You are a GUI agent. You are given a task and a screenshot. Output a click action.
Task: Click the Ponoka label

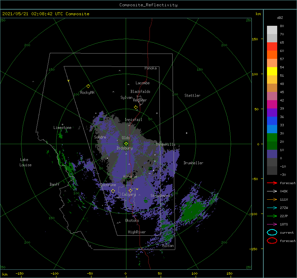(x=150, y=68)
